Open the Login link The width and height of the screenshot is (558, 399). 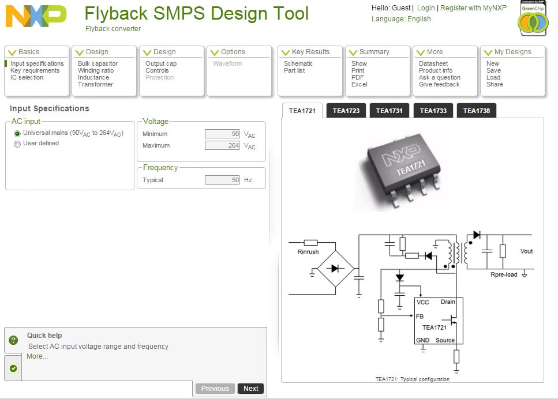tap(425, 8)
